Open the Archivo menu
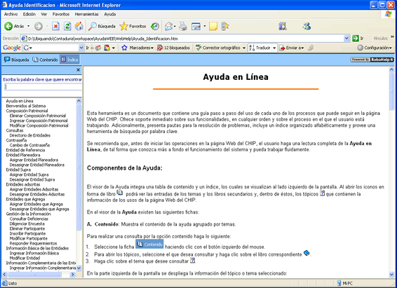The height and width of the screenshot is (288, 397). 11,14
